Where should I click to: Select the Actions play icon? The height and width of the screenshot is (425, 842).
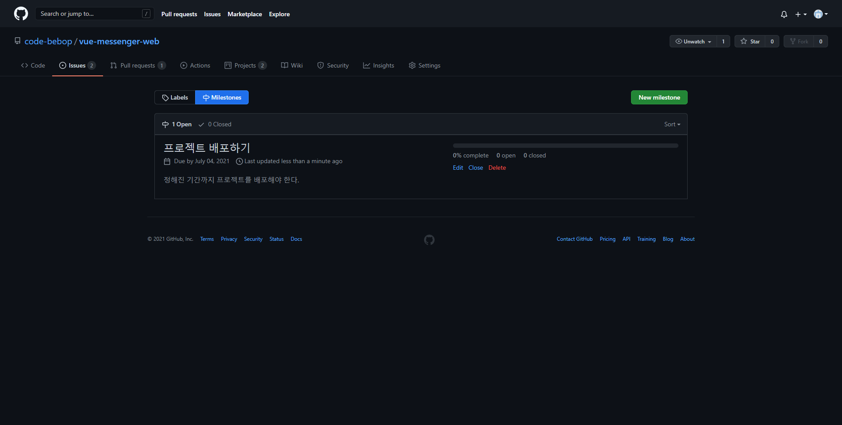184,65
